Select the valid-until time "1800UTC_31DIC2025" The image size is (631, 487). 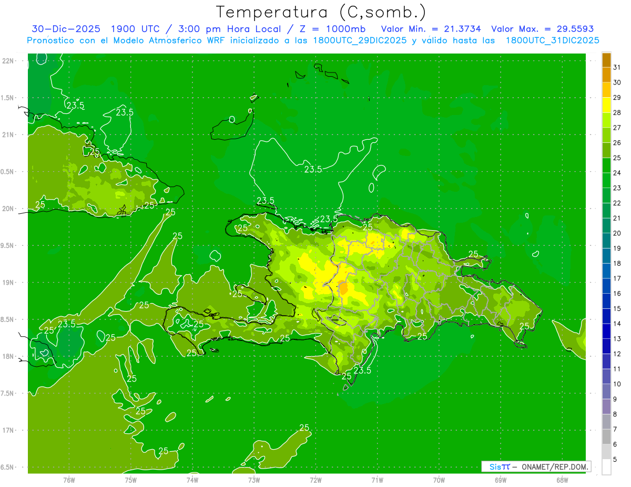(x=552, y=40)
